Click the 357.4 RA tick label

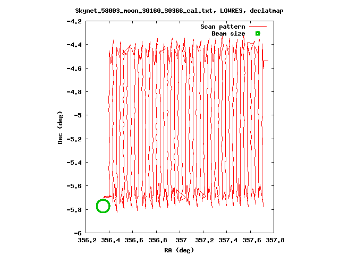[228, 240]
